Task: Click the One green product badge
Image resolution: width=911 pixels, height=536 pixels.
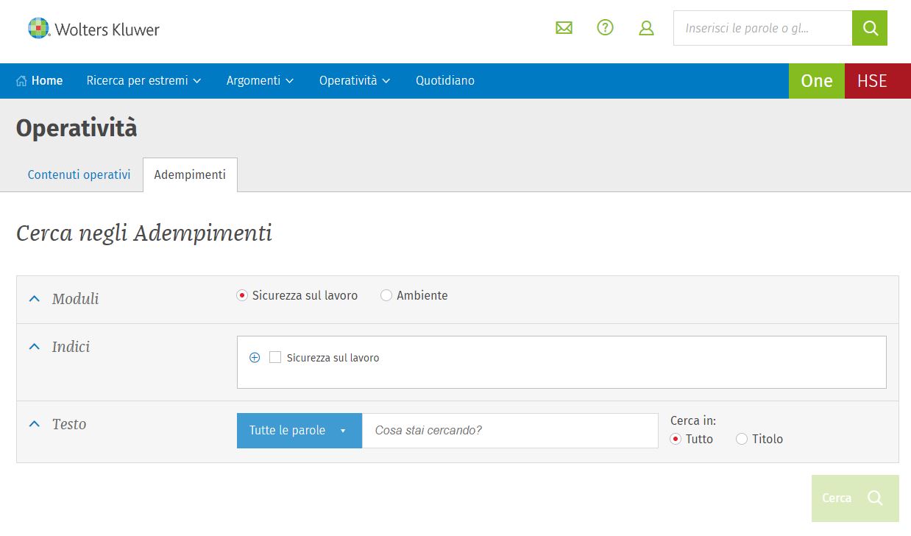Action: [816, 81]
